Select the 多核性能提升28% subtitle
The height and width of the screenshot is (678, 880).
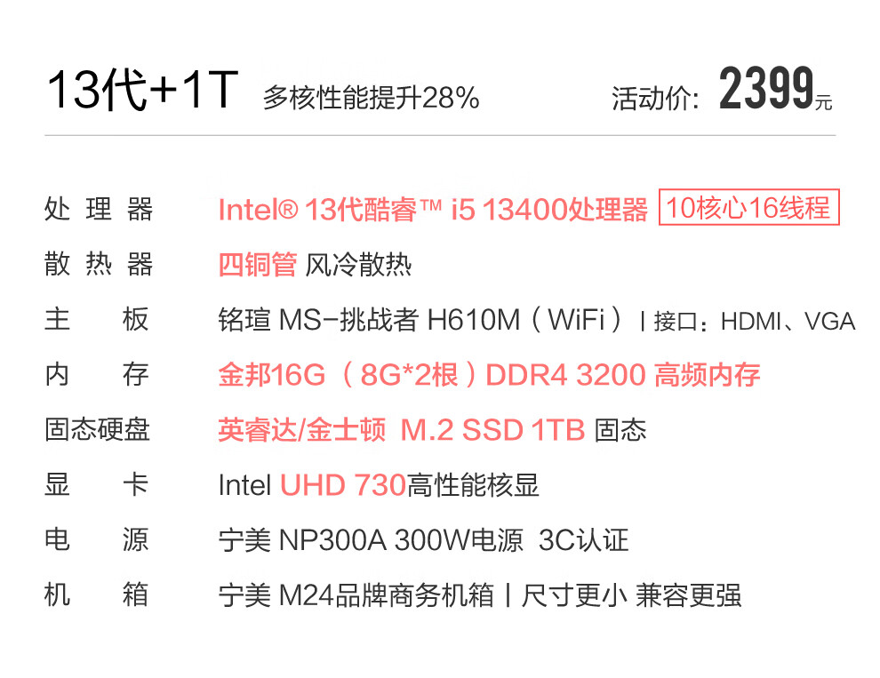[x=371, y=98]
